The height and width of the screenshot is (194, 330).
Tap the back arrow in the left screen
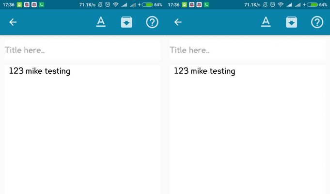pos(13,22)
